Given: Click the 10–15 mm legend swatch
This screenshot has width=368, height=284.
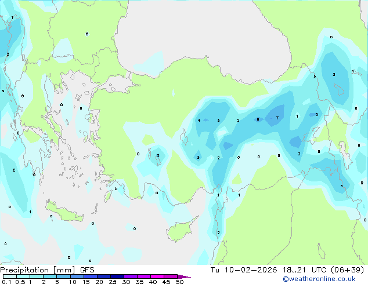Looking at the screenshot, I should (77, 276).
